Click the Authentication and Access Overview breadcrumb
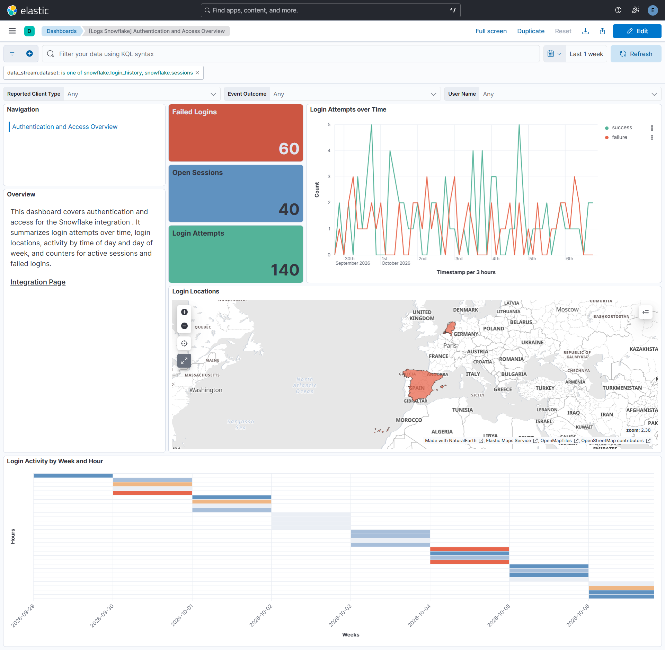 pos(157,31)
